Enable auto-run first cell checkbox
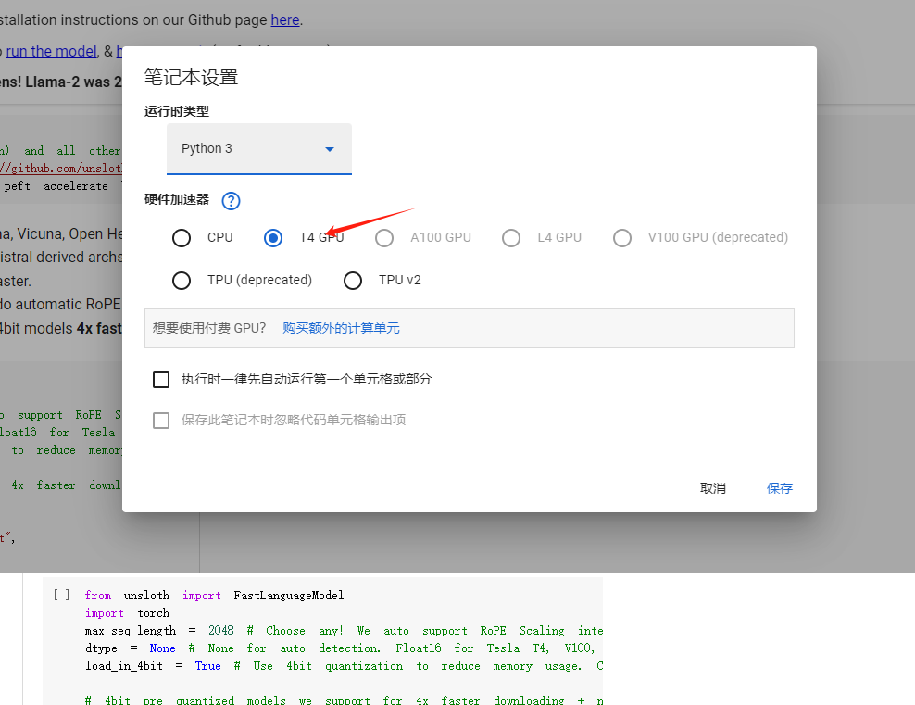Viewport: 915px width, 705px height. [x=161, y=379]
